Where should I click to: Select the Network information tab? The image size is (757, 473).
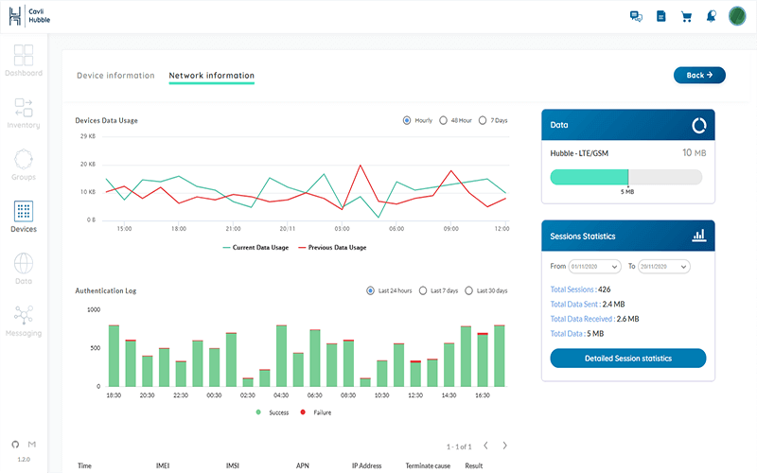[x=211, y=76]
